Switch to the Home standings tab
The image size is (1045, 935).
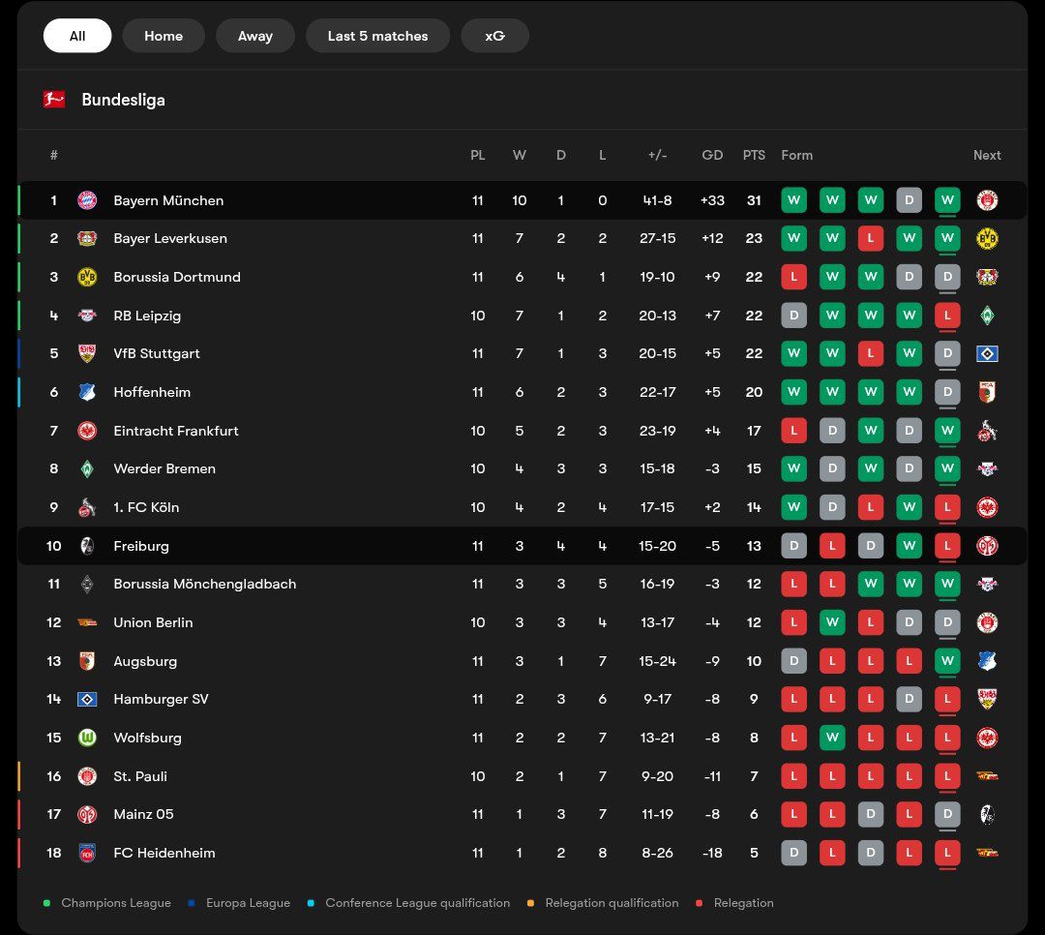[x=164, y=36]
